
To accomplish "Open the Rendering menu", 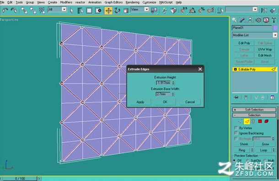I will tap(132, 2).
